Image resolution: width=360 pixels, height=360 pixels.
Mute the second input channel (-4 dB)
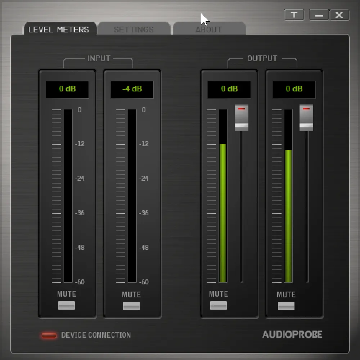[131, 306]
